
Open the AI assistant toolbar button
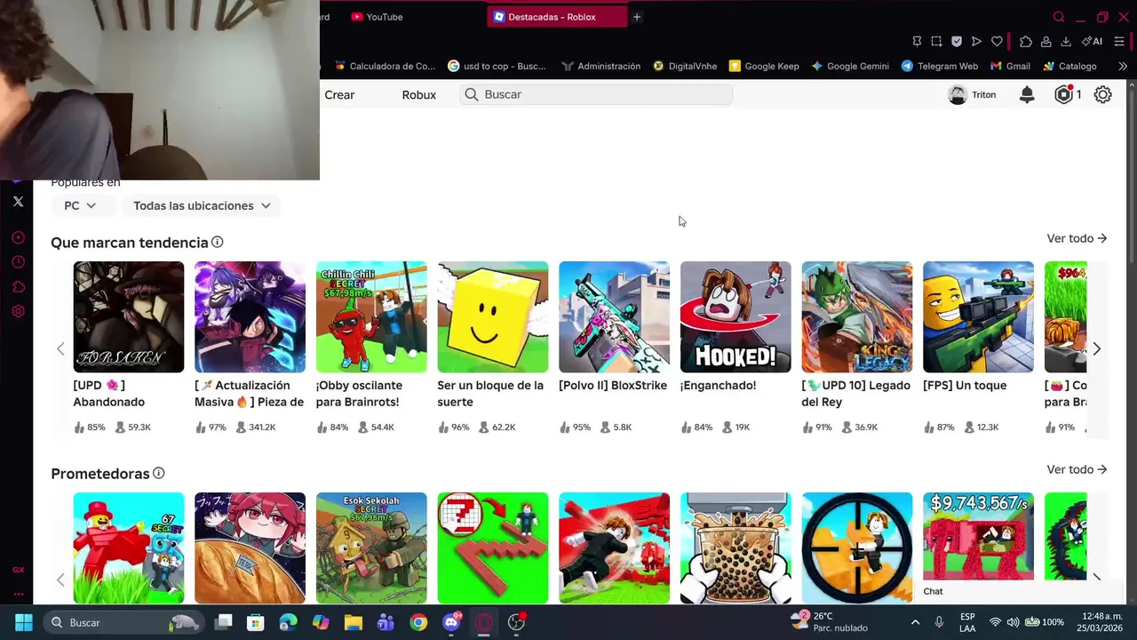1092,42
